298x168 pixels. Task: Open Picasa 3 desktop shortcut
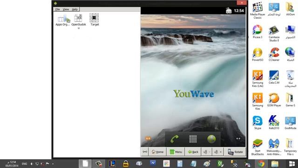click(257, 32)
